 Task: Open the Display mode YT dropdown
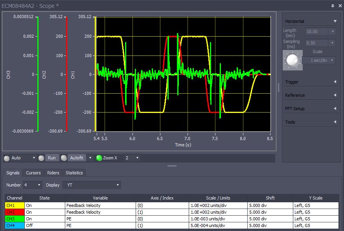click(x=92, y=185)
